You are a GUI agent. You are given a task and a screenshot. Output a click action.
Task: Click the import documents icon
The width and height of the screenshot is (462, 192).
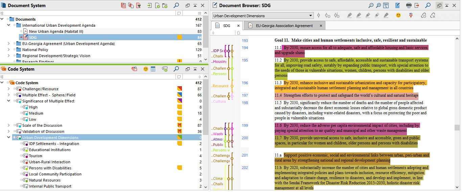[x=149, y=5]
